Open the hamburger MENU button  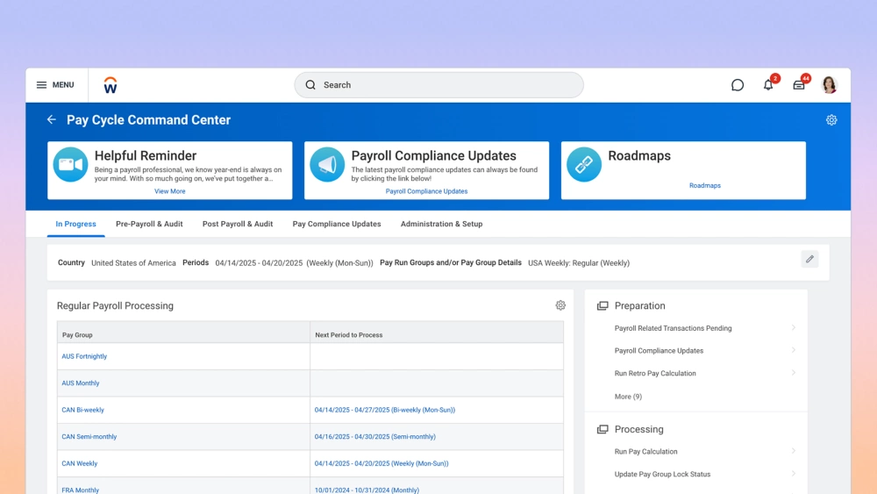(x=55, y=85)
